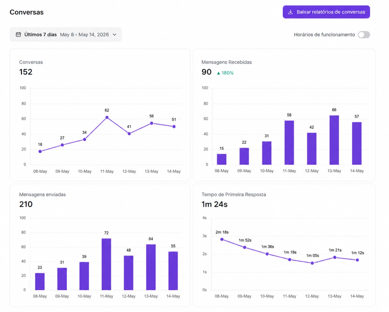Click the 10-May bar in Mensagens enviadas

click(x=84, y=276)
